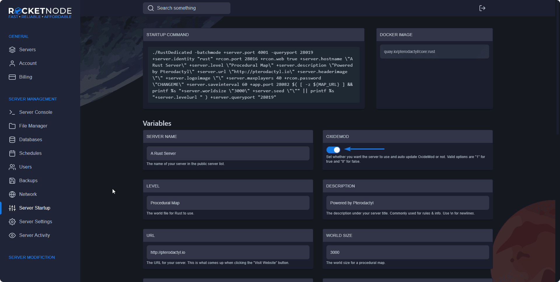Go to the Backups page

tap(28, 181)
